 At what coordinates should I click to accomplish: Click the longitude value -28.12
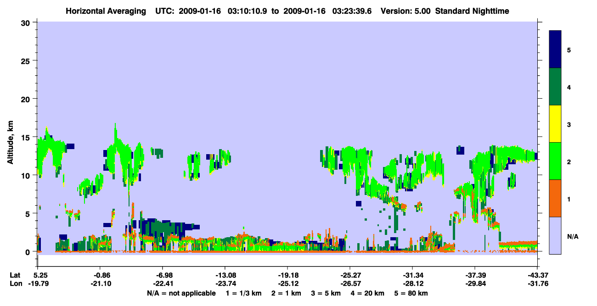[x=412, y=284]
